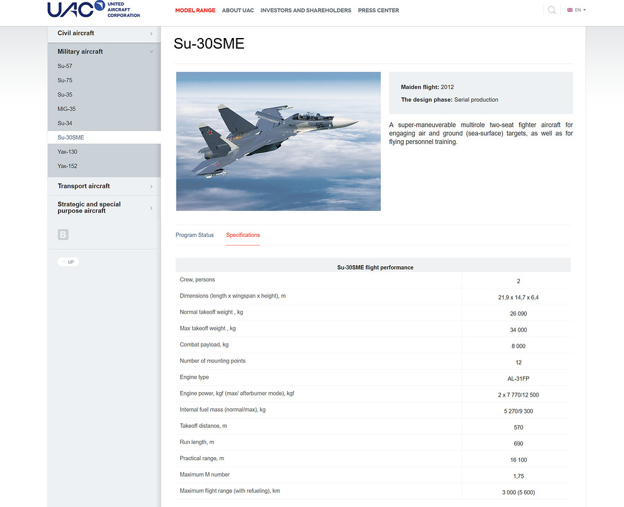Click the 'Takeoff distance, m' row label
624x507 pixels.
203,426
